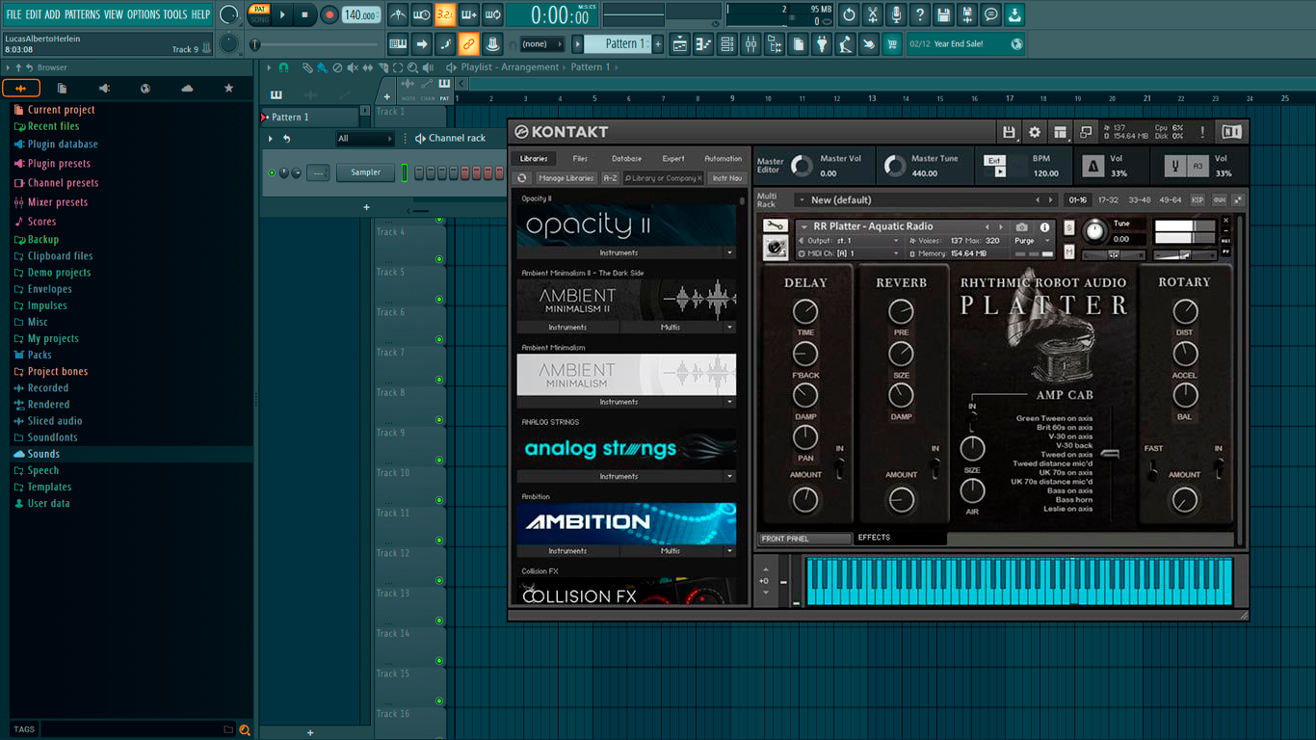Screen dimensions: 1316x740
Task: Click the Kontakt library search field
Action: (x=661, y=178)
